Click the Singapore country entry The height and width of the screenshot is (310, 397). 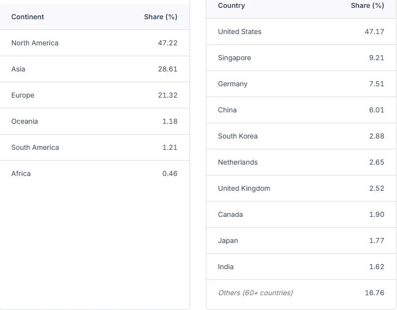(234, 58)
